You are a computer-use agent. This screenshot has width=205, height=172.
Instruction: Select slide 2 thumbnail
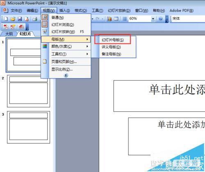pyautogui.click(x=28, y=91)
